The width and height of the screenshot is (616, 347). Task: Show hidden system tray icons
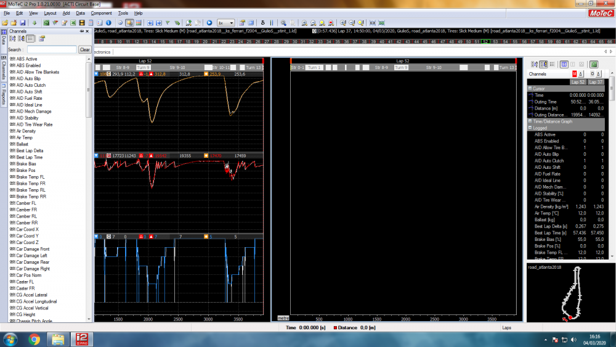tap(545, 340)
